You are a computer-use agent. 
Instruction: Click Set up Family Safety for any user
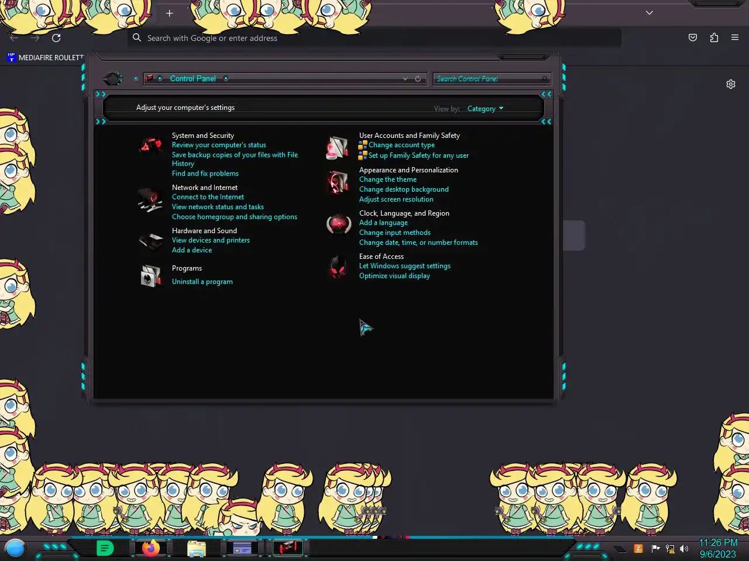418,155
